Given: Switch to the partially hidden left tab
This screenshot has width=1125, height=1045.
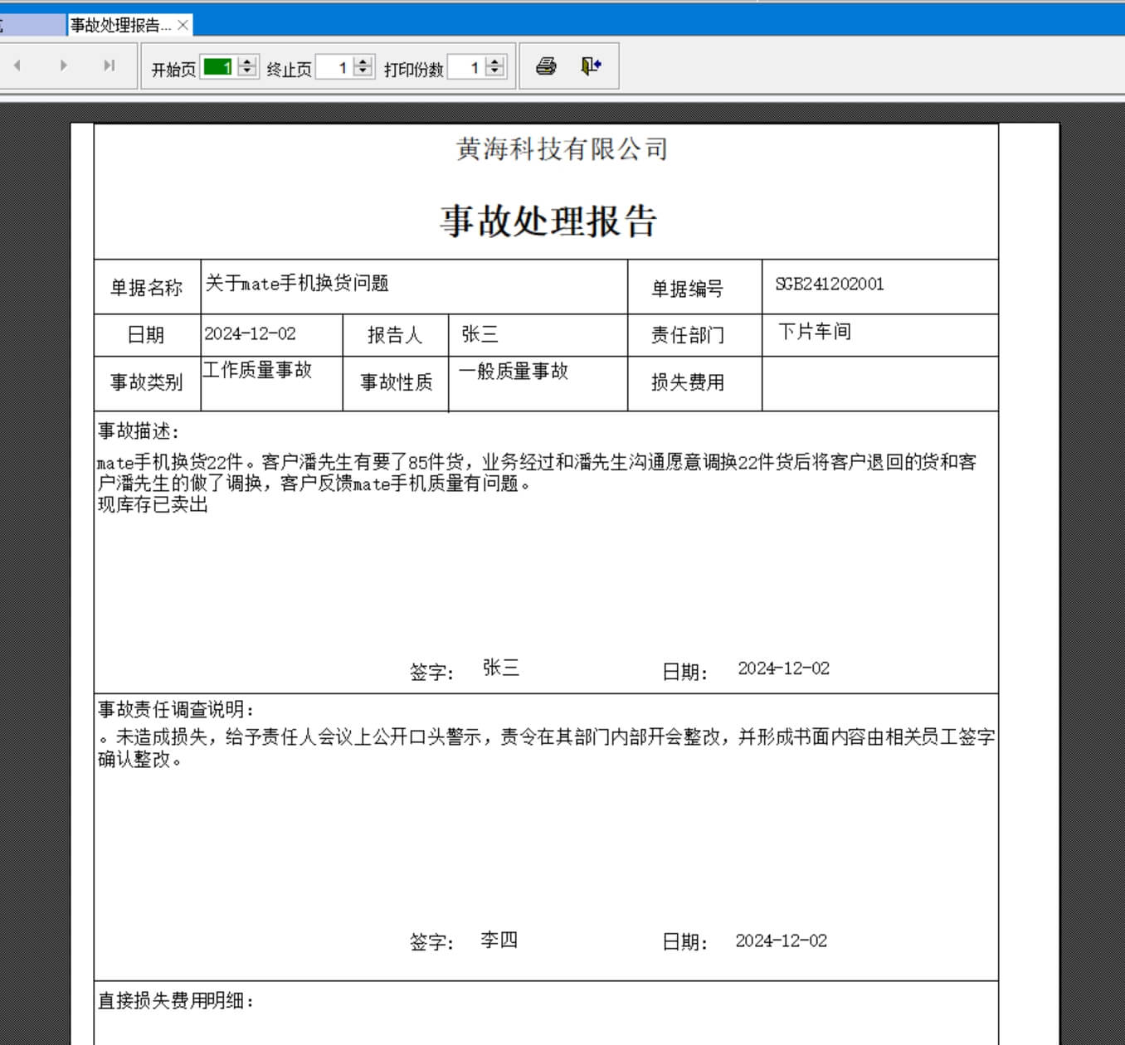Looking at the screenshot, I should (32, 26).
